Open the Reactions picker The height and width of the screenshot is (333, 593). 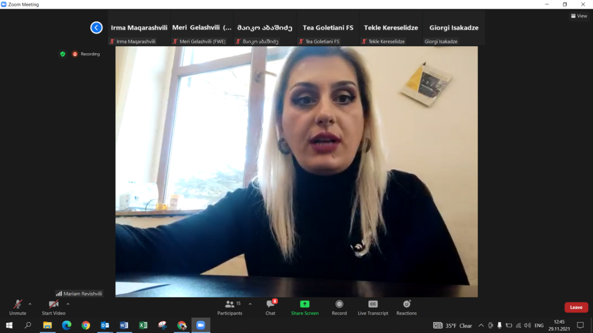tap(407, 306)
